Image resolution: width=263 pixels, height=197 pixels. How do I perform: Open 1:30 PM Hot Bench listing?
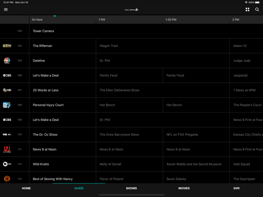click(196, 105)
